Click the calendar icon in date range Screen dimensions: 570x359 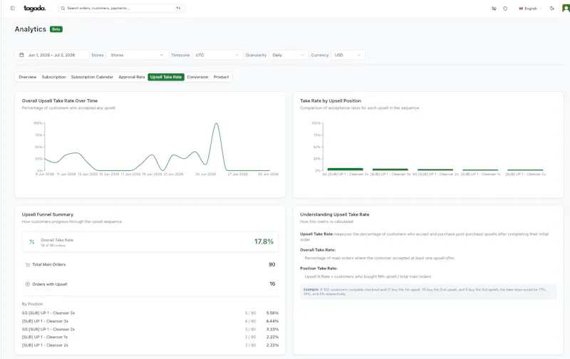pos(21,55)
